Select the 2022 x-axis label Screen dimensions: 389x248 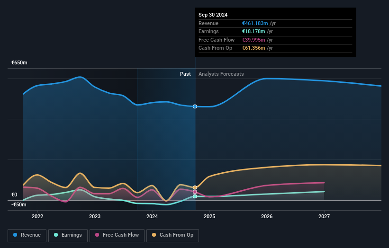click(x=37, y=217)
